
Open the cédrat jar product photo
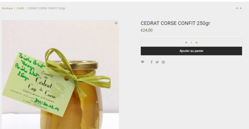[x=60, y=74]
